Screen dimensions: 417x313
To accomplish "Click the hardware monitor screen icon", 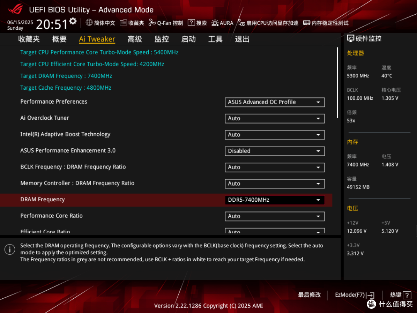I will coord(351,39).
